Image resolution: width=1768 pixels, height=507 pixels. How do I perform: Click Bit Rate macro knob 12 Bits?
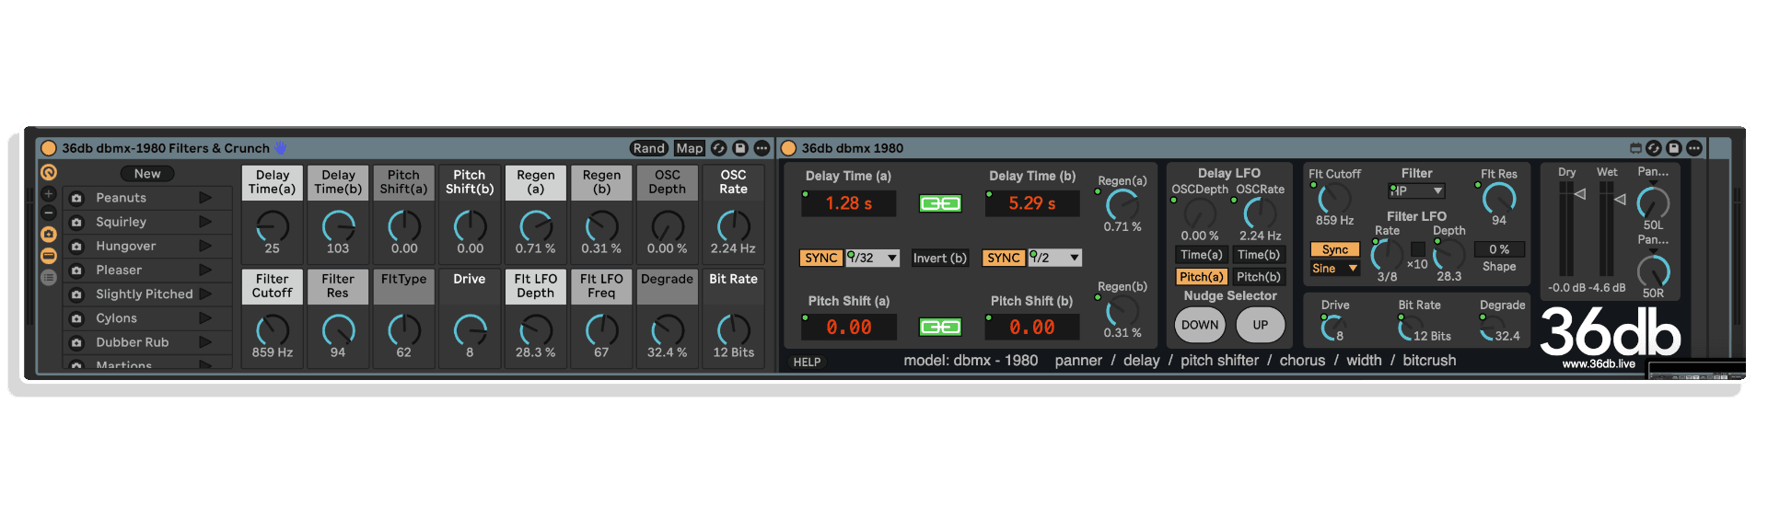click(733, 329)
